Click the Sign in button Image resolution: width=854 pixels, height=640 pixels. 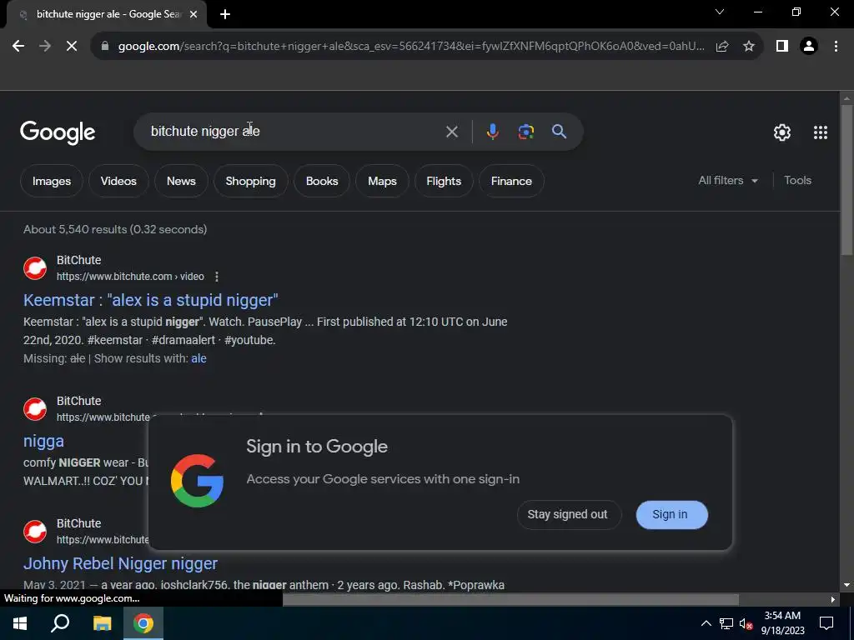(x=671, y=515)
